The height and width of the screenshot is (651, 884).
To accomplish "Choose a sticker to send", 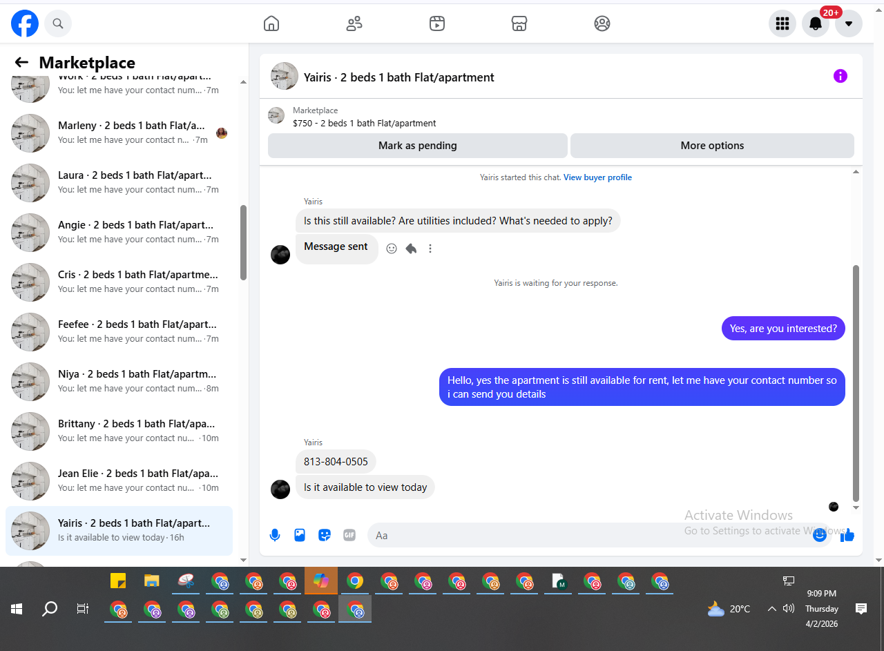I will click(x=325, y=535).
